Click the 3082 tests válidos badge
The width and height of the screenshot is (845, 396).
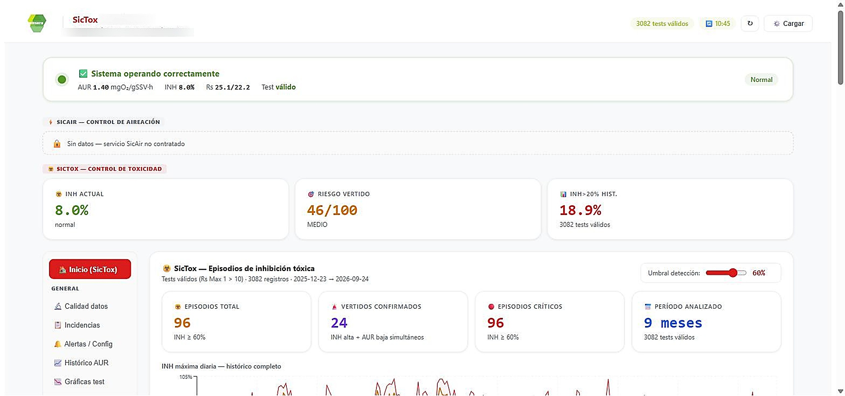tap(662, 24)
